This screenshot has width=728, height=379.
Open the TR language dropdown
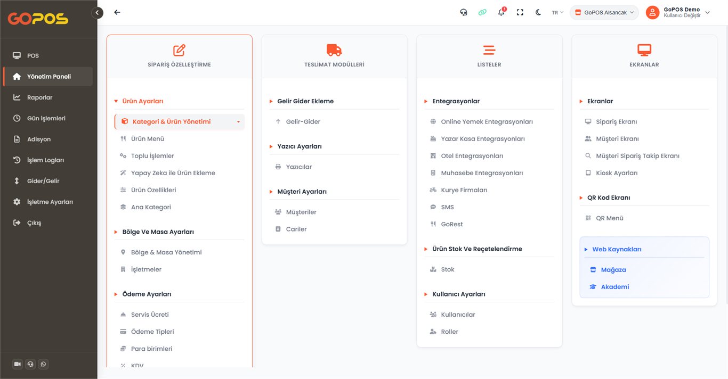pos(557,12)
